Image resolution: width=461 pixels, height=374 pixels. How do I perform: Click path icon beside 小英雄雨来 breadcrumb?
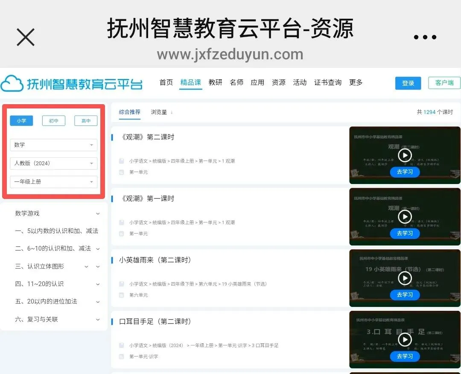click(121, 284)
